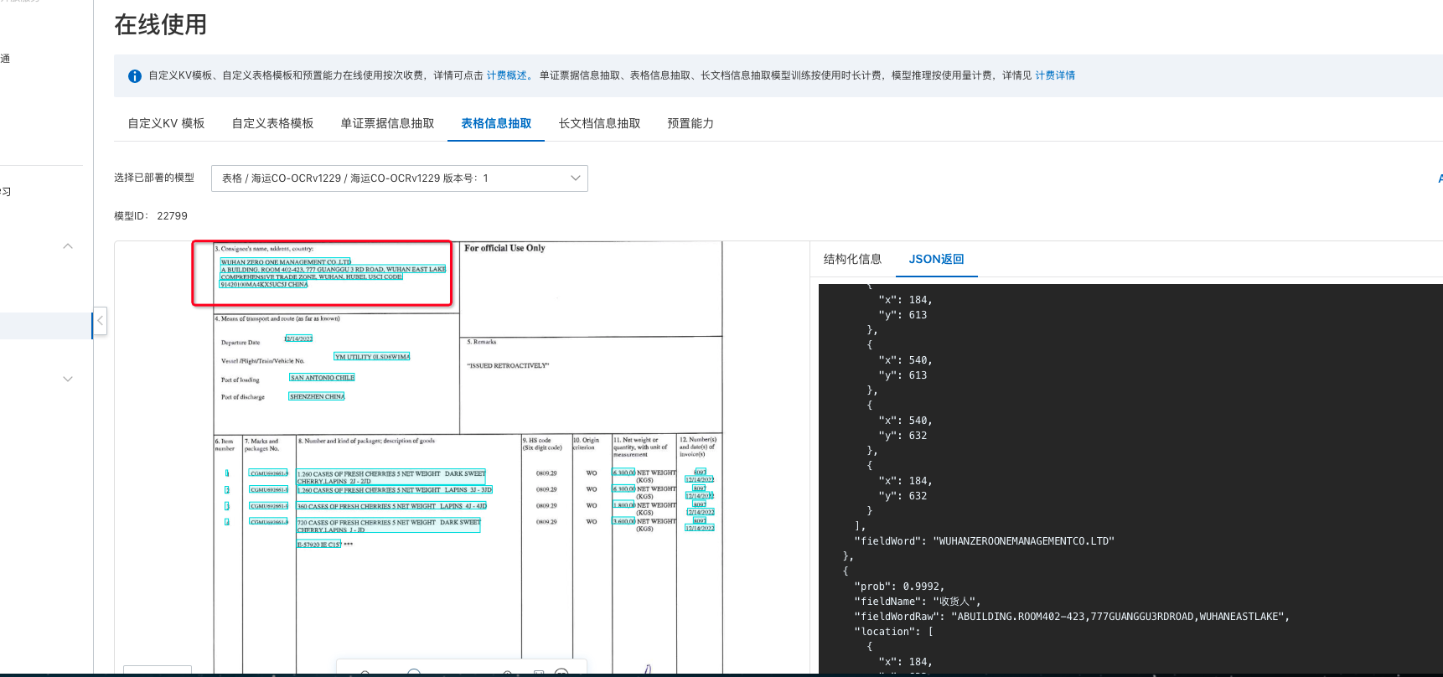Select detected field COMPREHENSIVE TRADE ZONE line

tap(311, 276)
